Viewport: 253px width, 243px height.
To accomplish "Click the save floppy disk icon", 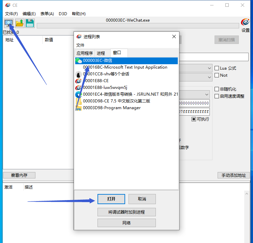I will 30,23.
